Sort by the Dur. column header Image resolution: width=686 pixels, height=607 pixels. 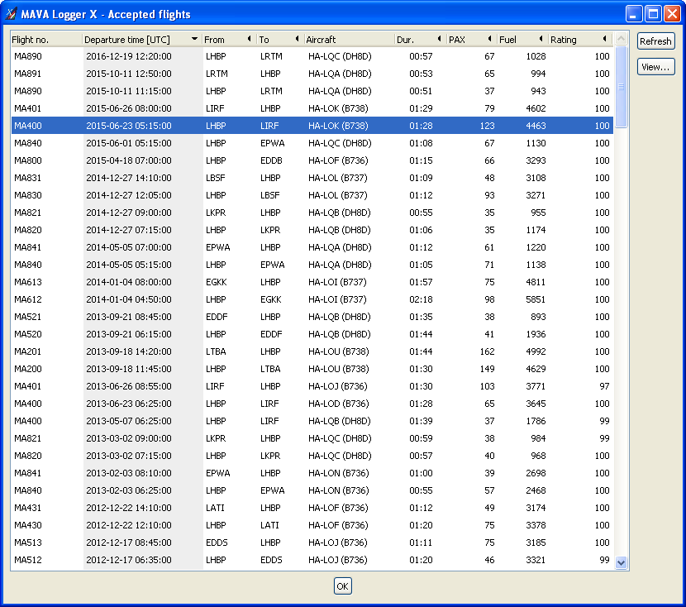(421, 40)
